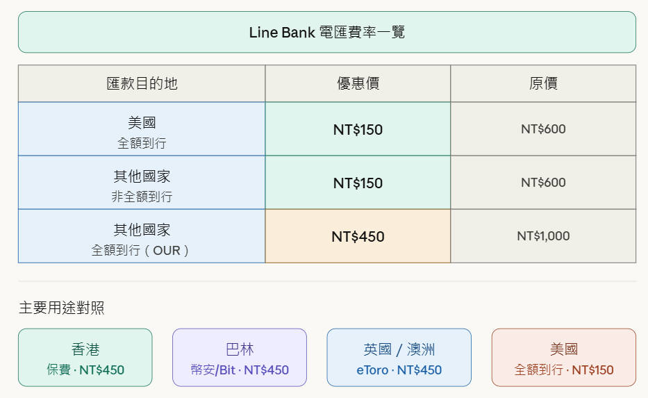Click the NT$600 original price for 美國
This screenshot has width=648, height=398.
tap(543, 129)
